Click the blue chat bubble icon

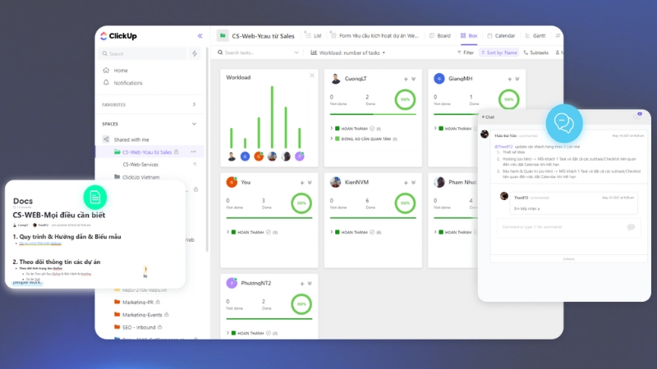[x=563, y=122]
